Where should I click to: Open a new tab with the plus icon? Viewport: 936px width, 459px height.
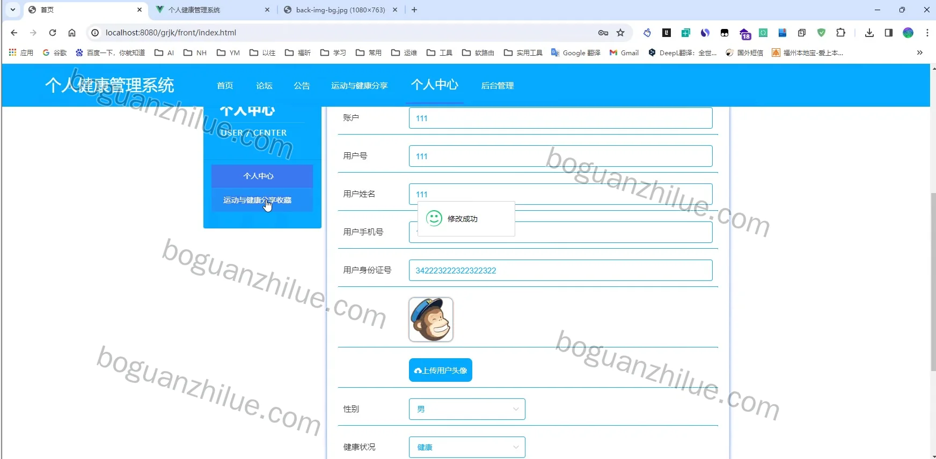[414, 10]
